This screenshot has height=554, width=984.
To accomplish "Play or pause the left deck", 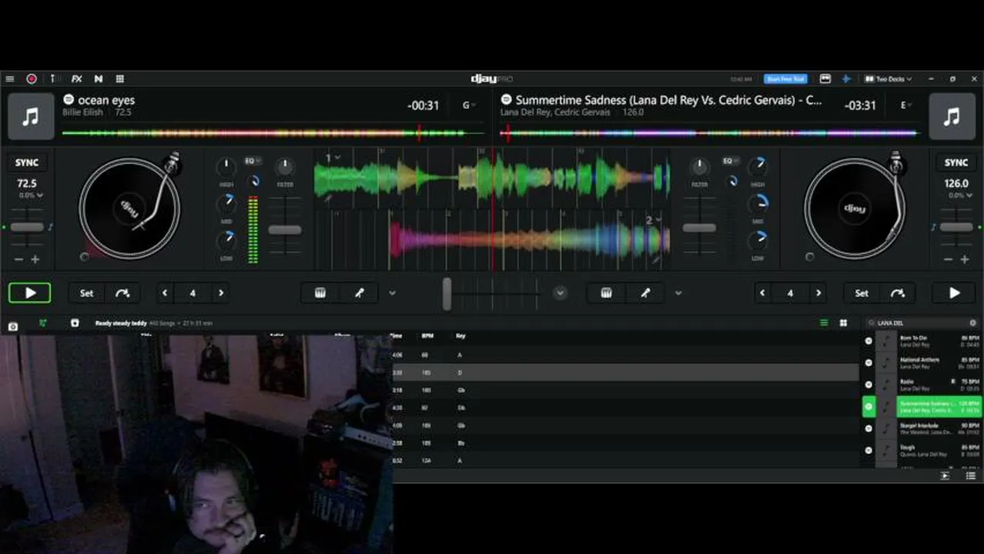I will [30, 293].
